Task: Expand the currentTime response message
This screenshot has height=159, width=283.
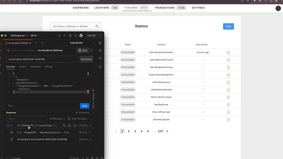Action: point(90,125)
